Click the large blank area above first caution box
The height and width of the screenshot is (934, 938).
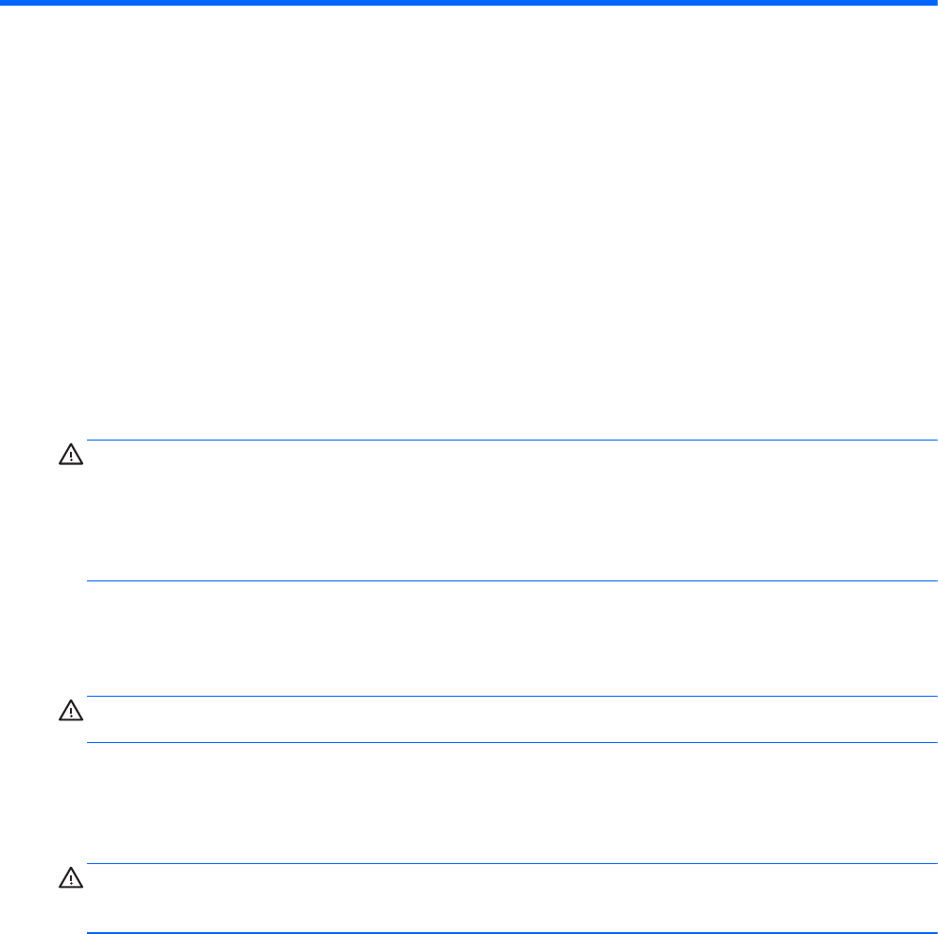pos(469,222)
